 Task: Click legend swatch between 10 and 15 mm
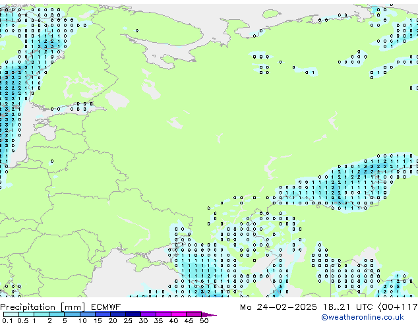pyautogui.click(x=87, y=314)
